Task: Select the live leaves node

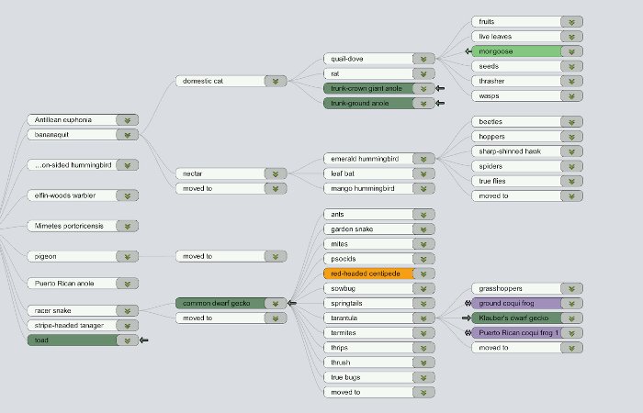Action: click(x=527, y=37)
